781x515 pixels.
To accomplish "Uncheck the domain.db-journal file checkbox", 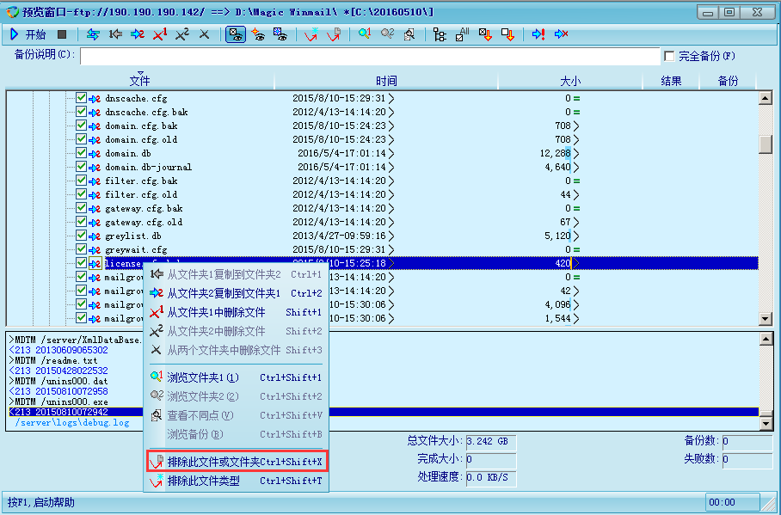I will [81, 167].
